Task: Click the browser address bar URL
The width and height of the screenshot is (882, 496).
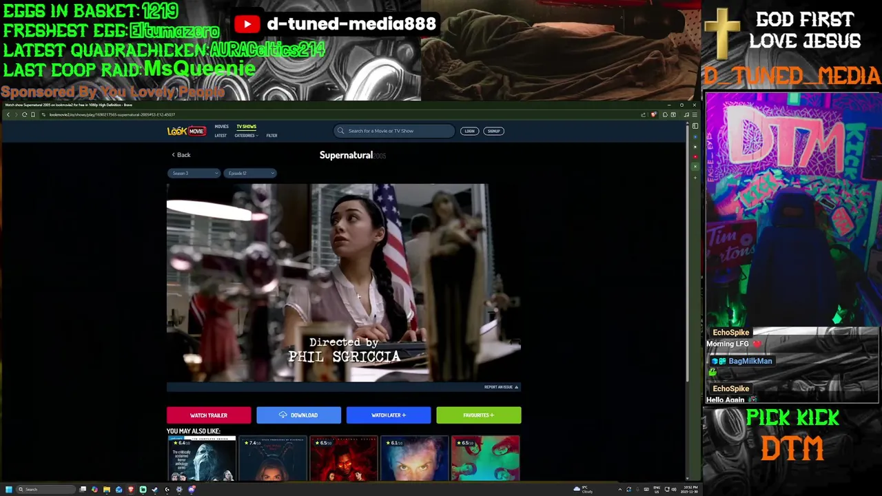Action: click(112, 114)
